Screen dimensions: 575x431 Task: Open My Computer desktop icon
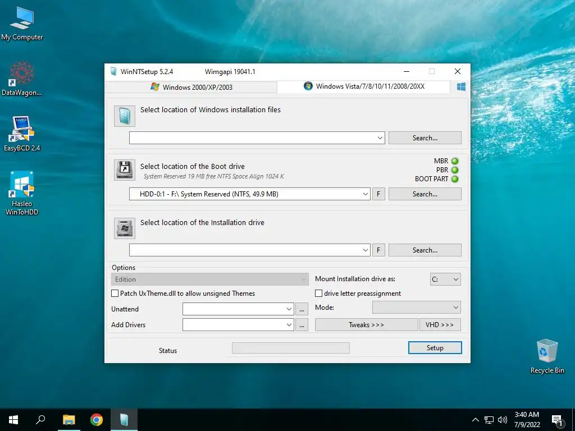22,24
